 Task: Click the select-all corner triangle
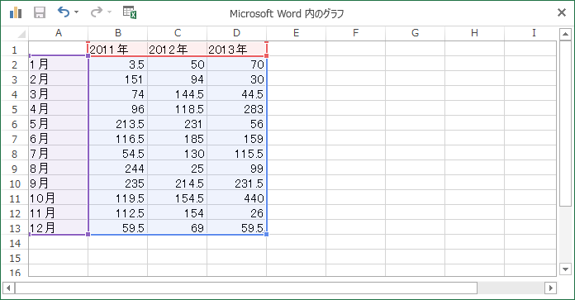pos(21,34)
